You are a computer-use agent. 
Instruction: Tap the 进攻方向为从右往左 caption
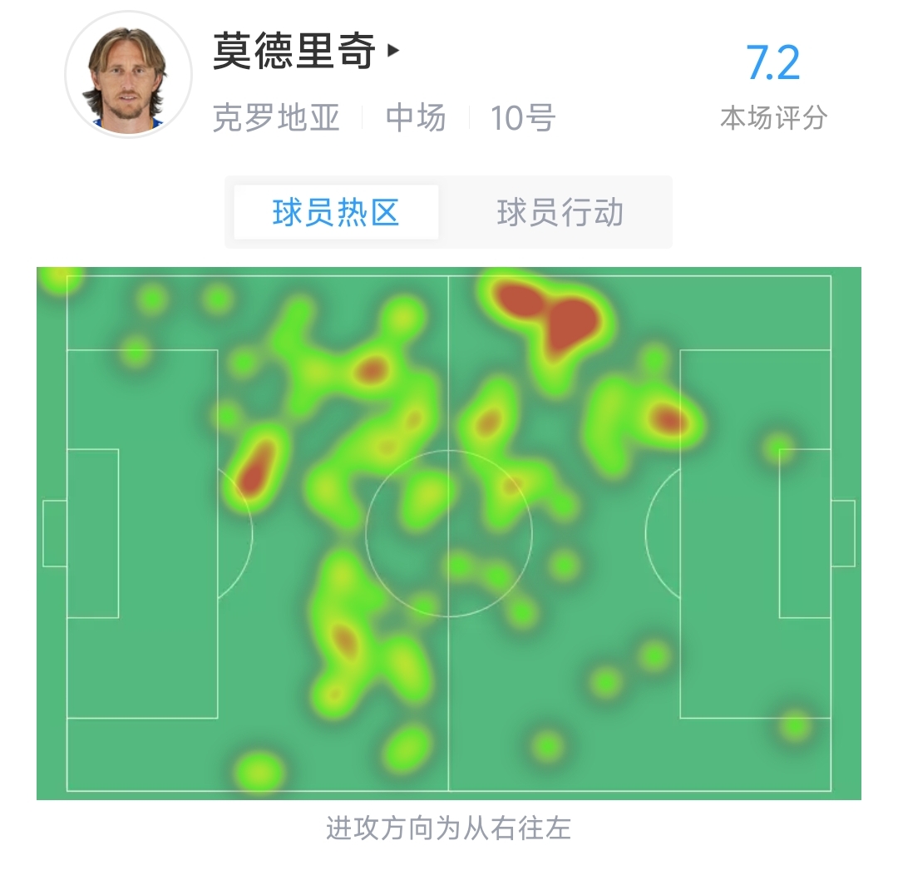click(448, 828)
